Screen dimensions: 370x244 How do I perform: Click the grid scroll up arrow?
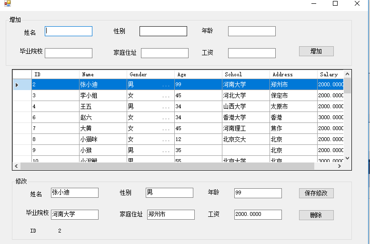[347, 74]
